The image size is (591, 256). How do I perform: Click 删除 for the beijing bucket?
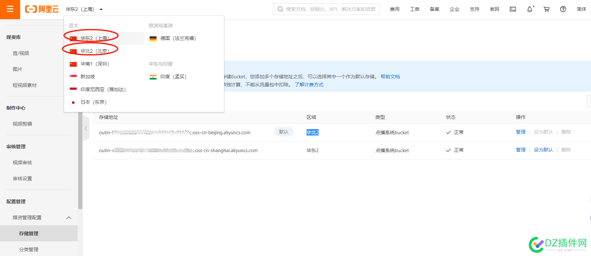click(x=566, y=132)
